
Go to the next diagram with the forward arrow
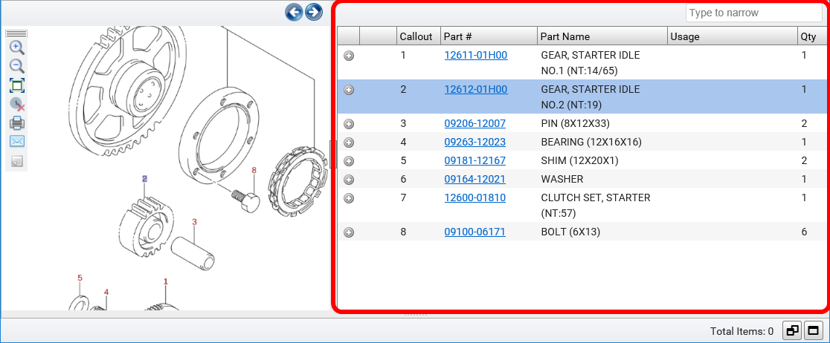click(314, 12)
